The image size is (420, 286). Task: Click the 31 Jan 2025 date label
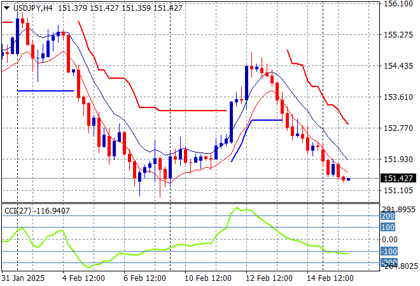[22, 278]
